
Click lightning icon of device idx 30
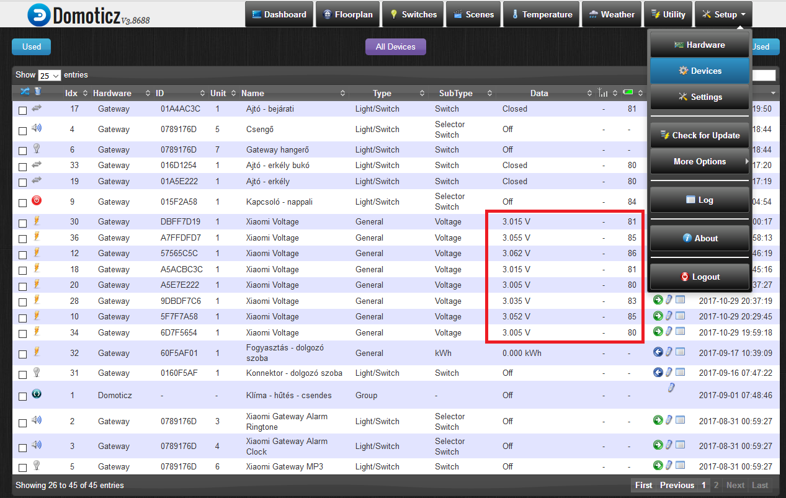pos(37,221)
